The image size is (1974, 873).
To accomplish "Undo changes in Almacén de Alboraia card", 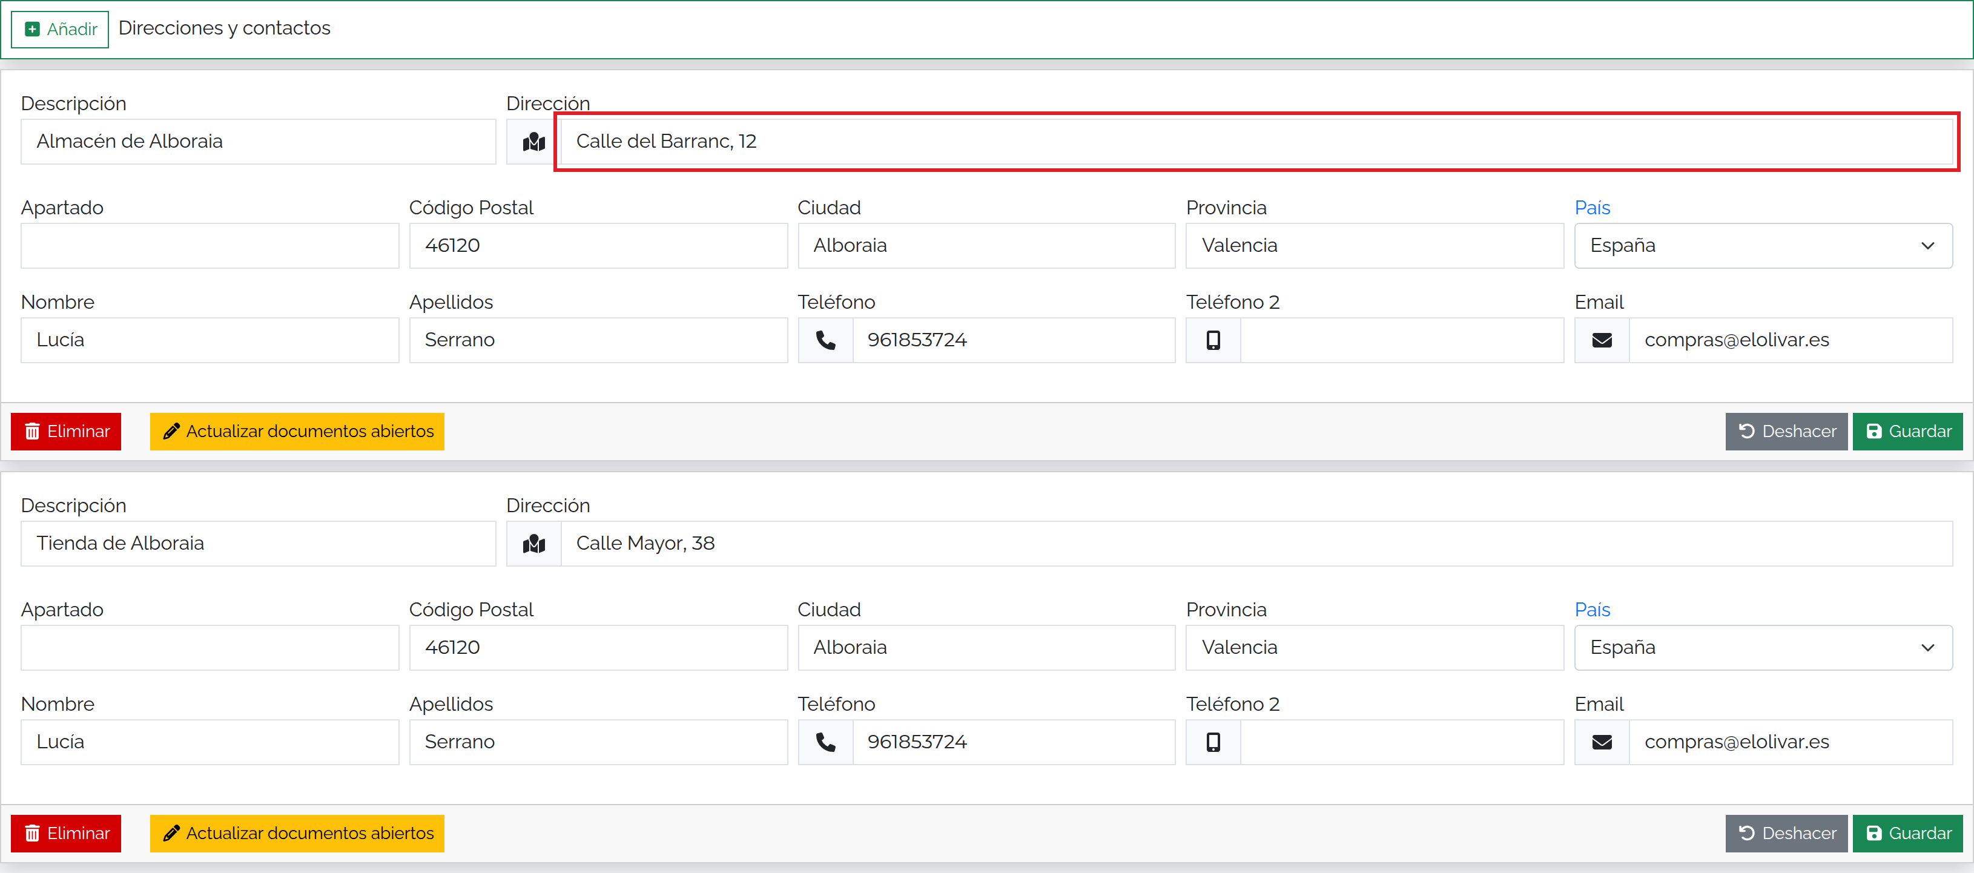I will (x=1786, y=432).
